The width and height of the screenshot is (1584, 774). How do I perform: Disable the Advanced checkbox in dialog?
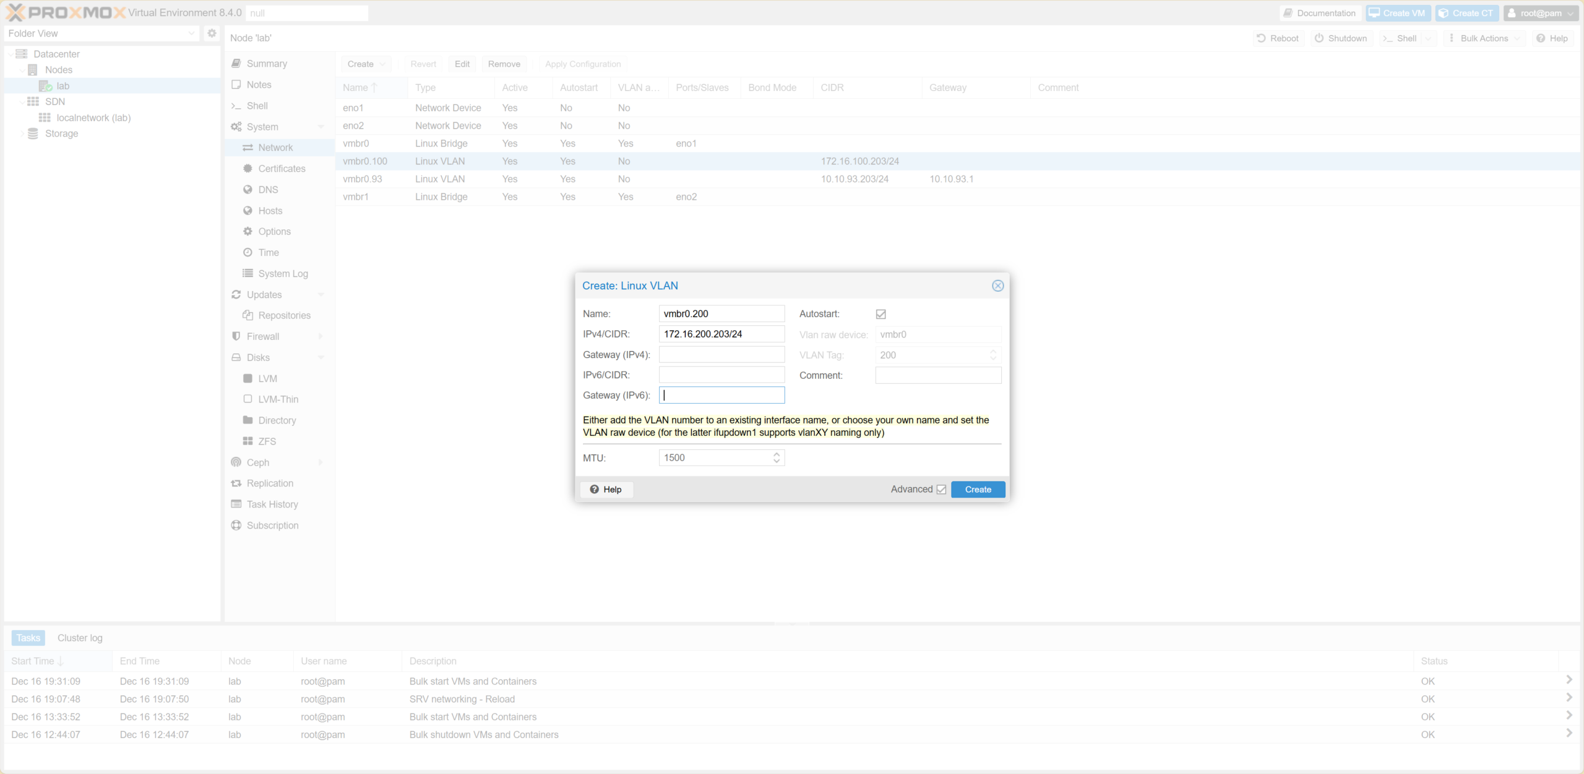point(941,489)
